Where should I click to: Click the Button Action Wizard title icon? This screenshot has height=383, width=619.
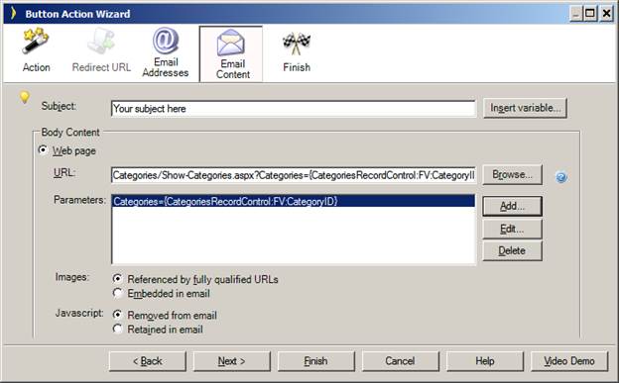tap(14, 13)
